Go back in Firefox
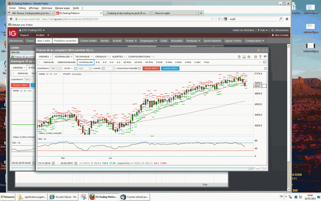Image resolution: width=321 pixels, height=201 pixels. (11, 19)
